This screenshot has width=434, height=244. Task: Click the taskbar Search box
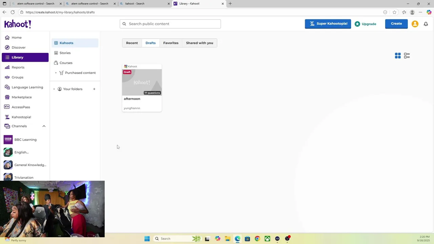[x=177, y=239]
